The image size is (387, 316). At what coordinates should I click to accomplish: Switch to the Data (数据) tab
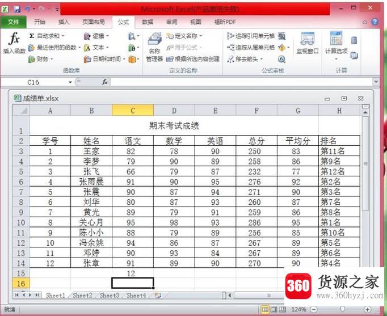coord(148,22)
